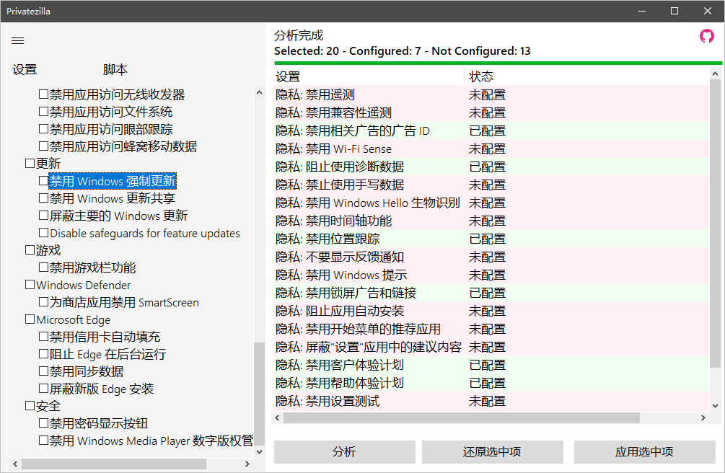The height and width of the screenshot is (473, 725).
Task: Click the 还原选中项 button
Action: (493, 452)
